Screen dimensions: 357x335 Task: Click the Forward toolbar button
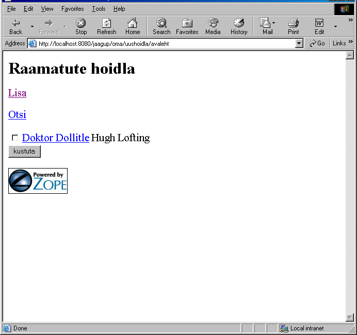coord(48,26)
